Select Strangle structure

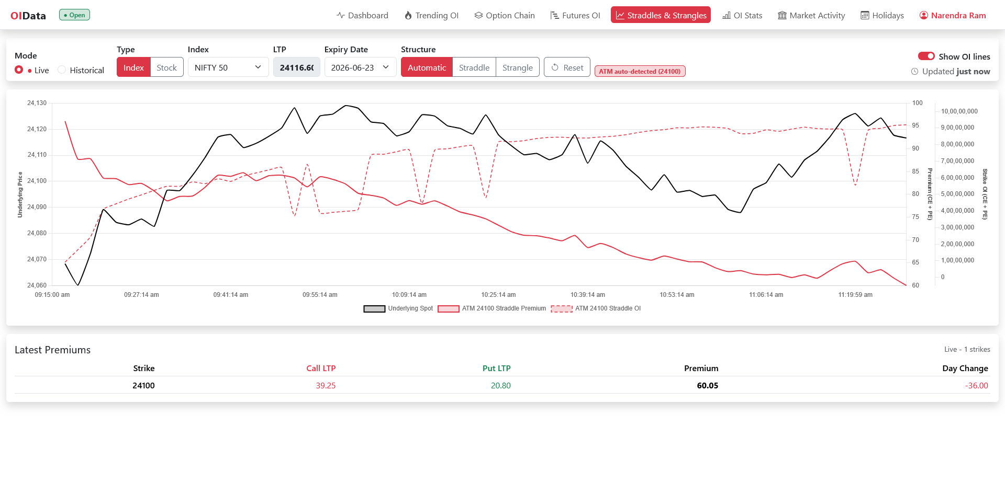click(x=518, y=67)
